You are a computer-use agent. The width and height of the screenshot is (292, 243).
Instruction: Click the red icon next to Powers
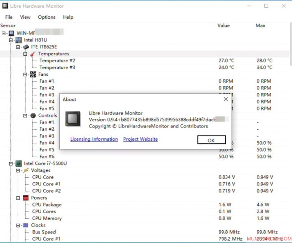pyautogui.click(x=26, y=198)
